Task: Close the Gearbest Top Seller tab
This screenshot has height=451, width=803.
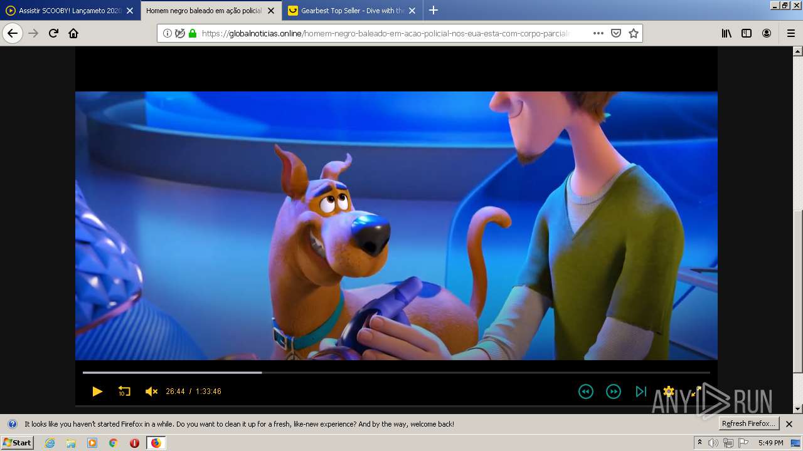Action: click(412, 11)
